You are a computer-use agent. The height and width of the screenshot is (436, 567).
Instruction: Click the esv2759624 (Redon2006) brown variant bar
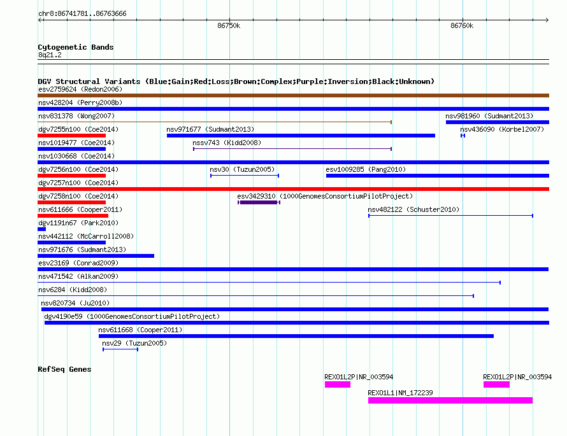pyautogui.click(x=293, y=95)
